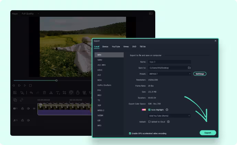Open the color palette icon
This screenshot has height=145, width=237.
pos(71,92)
